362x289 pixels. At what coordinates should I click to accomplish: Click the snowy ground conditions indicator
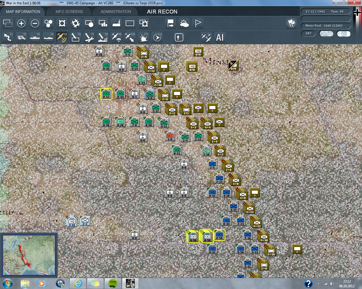[326, 34]
